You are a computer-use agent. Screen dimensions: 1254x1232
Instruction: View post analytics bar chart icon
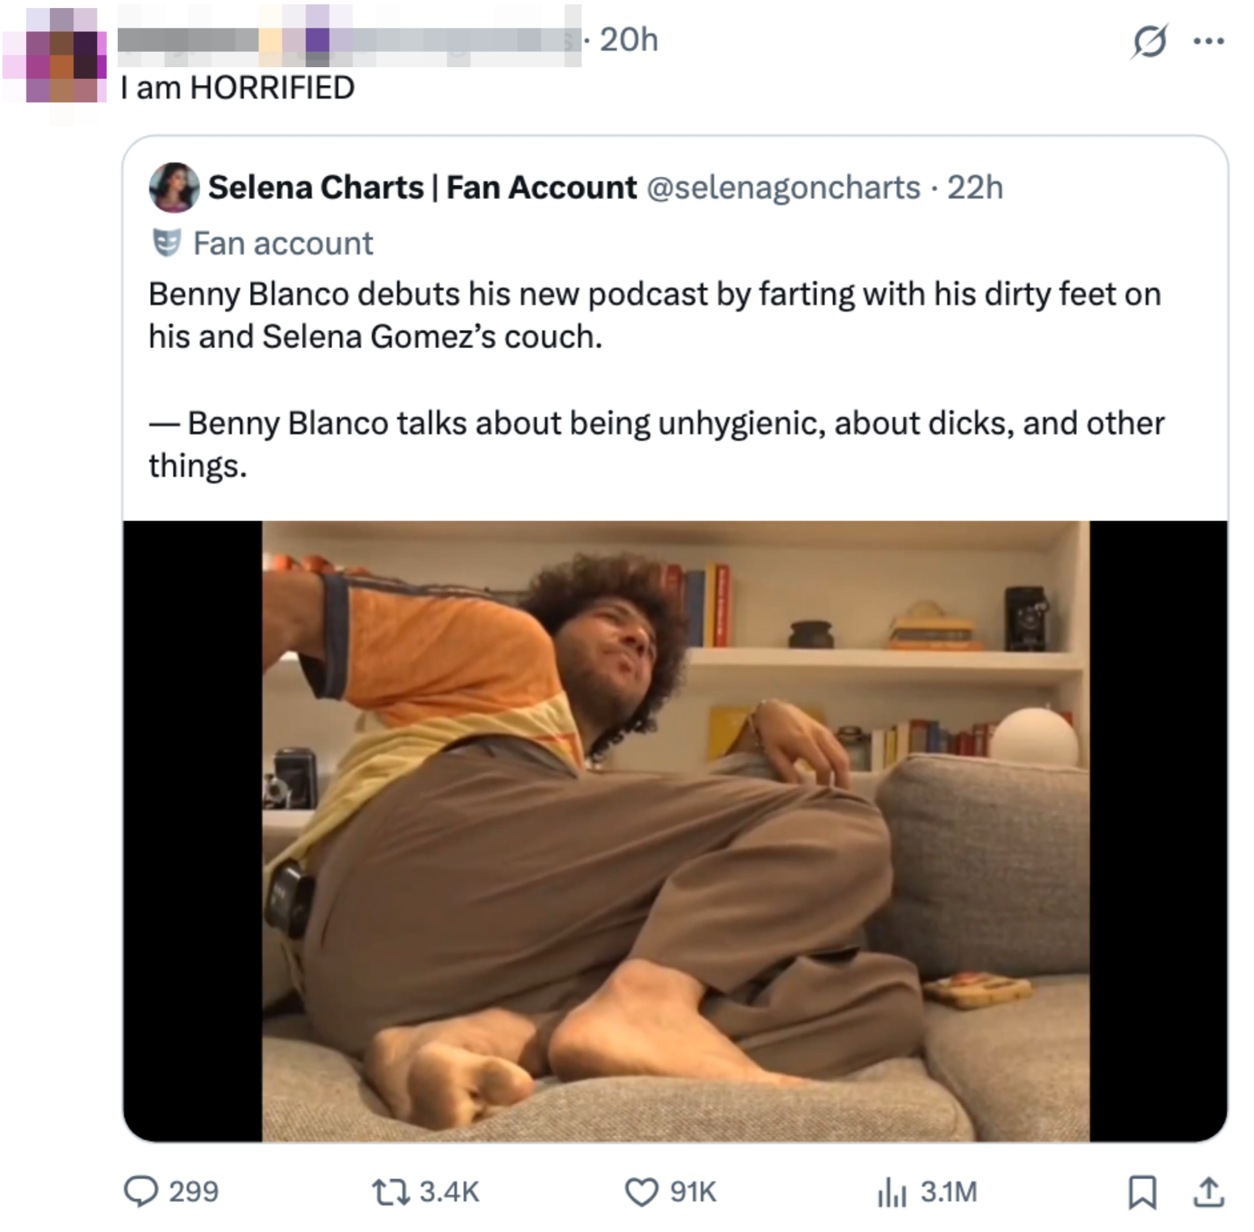click(x=891, y=1191)
